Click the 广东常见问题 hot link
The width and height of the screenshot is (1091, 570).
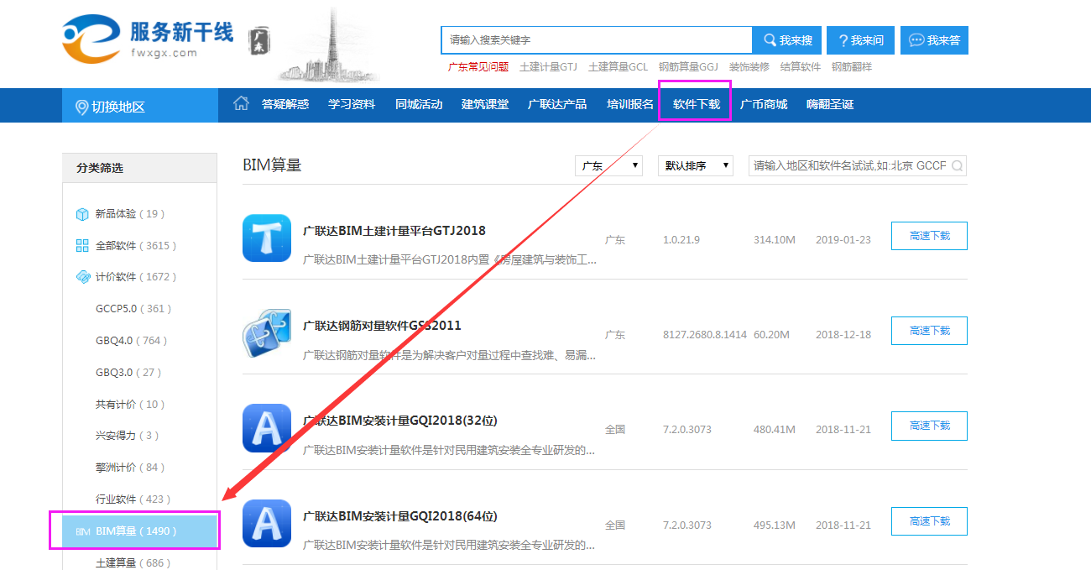pyautogui.click(x=478, y=67)
